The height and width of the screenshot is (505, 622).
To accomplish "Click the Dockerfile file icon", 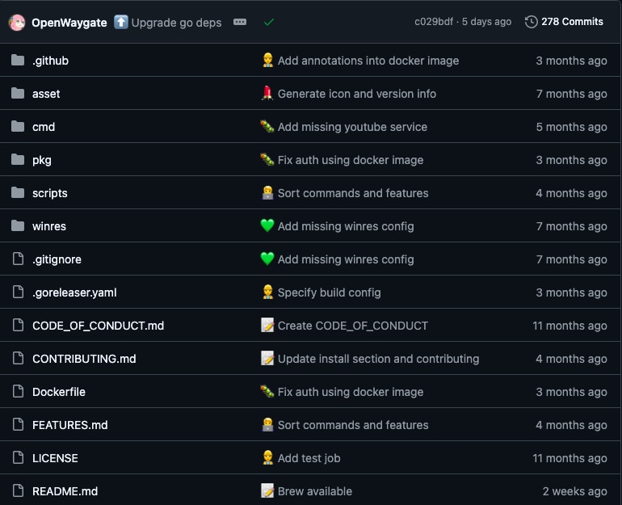I will point(18,392).
